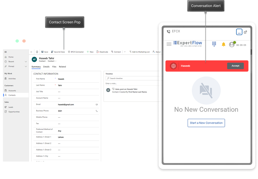Image resolution: width=258 pixels, height=179 pixels.
Task: Minimize the EFCX widget panel
Action: [239, 32]
